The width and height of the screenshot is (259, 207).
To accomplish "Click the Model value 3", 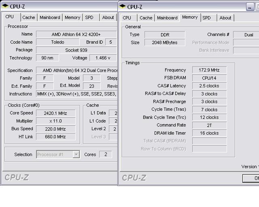I will 92,78.
